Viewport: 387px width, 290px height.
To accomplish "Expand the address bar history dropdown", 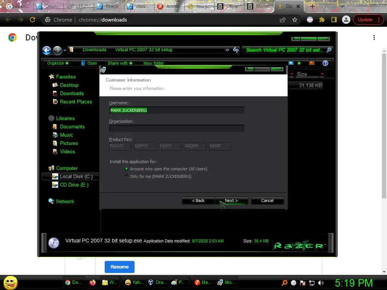I will (227, 50).
